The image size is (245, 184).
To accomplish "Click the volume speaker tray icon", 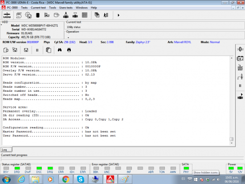I will pos(219,180).
